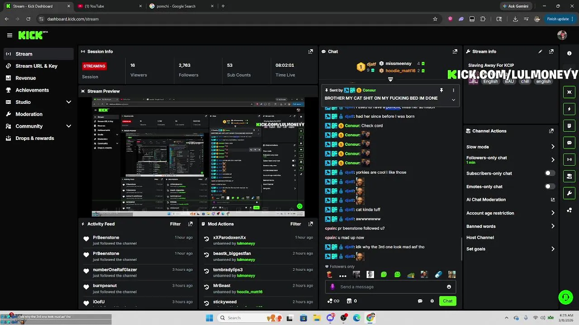This screenshot has width=579, height=325.
Task: Click the green Chat send button
Action: coord(447,301)
